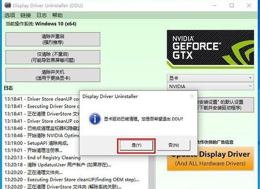
Task: Open the 选项 menu
Action: [x=9, y=15]
